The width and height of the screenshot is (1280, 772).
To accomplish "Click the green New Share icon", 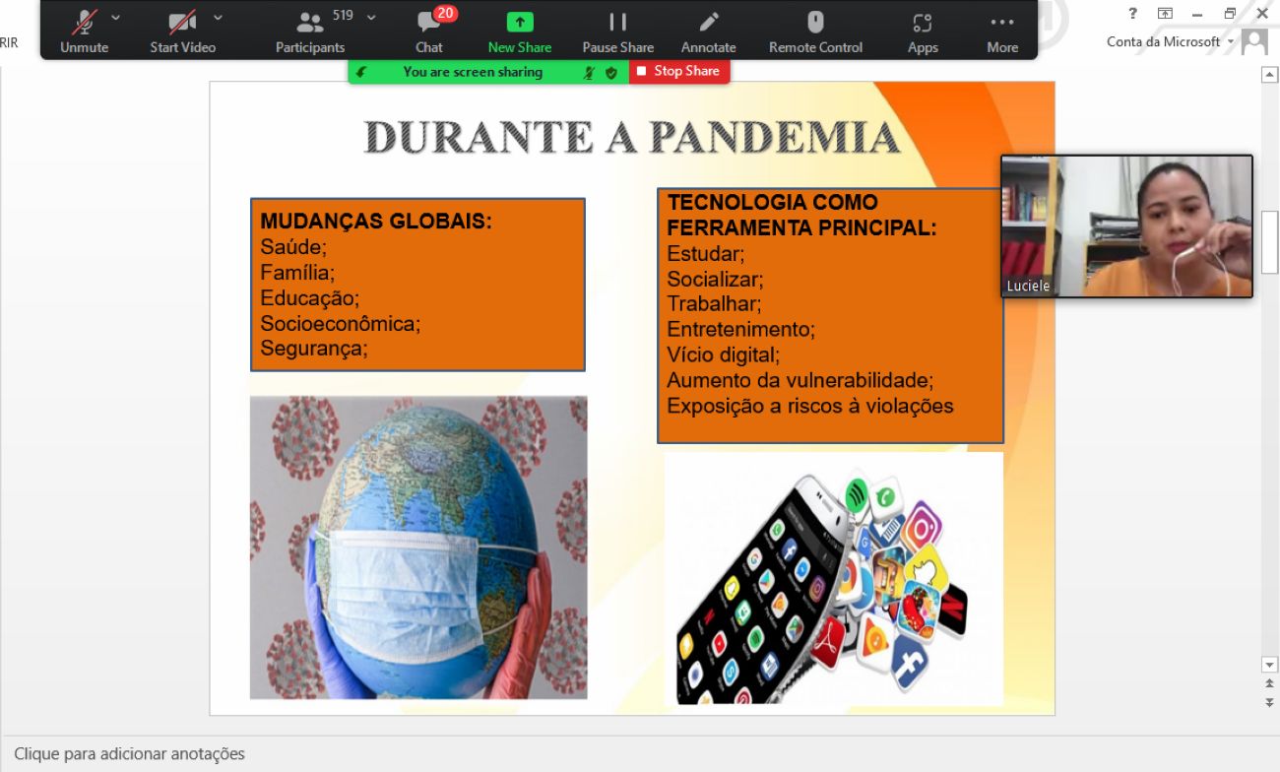I will pos(520,23).
